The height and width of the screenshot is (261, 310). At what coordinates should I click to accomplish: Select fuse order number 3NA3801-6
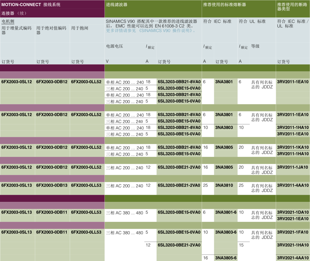[226, 212]
